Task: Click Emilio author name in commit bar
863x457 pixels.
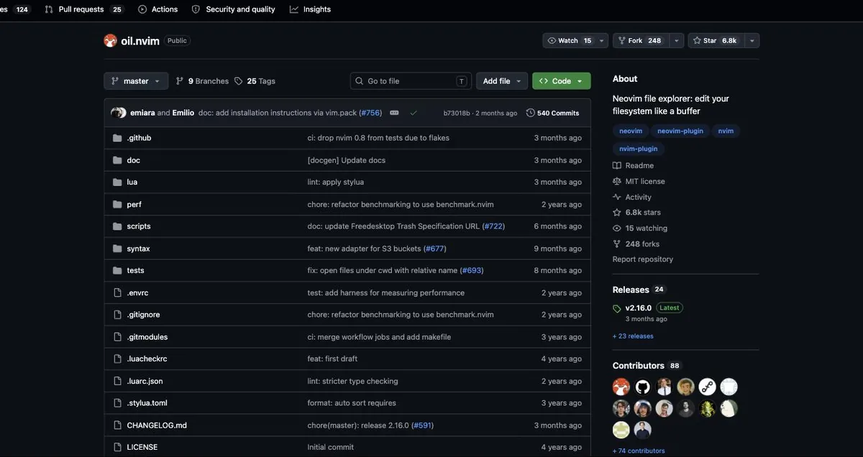Action: 183,113
